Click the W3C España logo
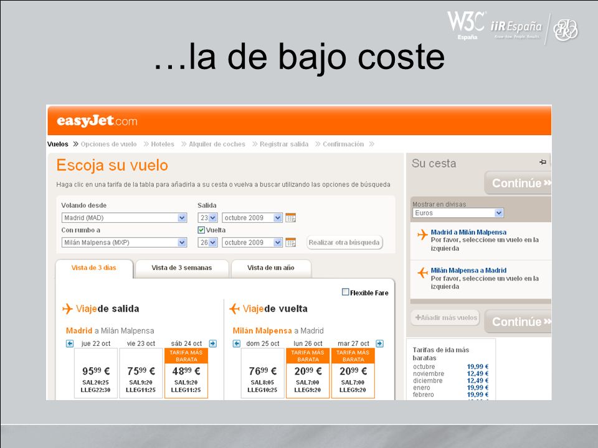The height and width of the screenshot is (448, 598). [x=466, y=25]
